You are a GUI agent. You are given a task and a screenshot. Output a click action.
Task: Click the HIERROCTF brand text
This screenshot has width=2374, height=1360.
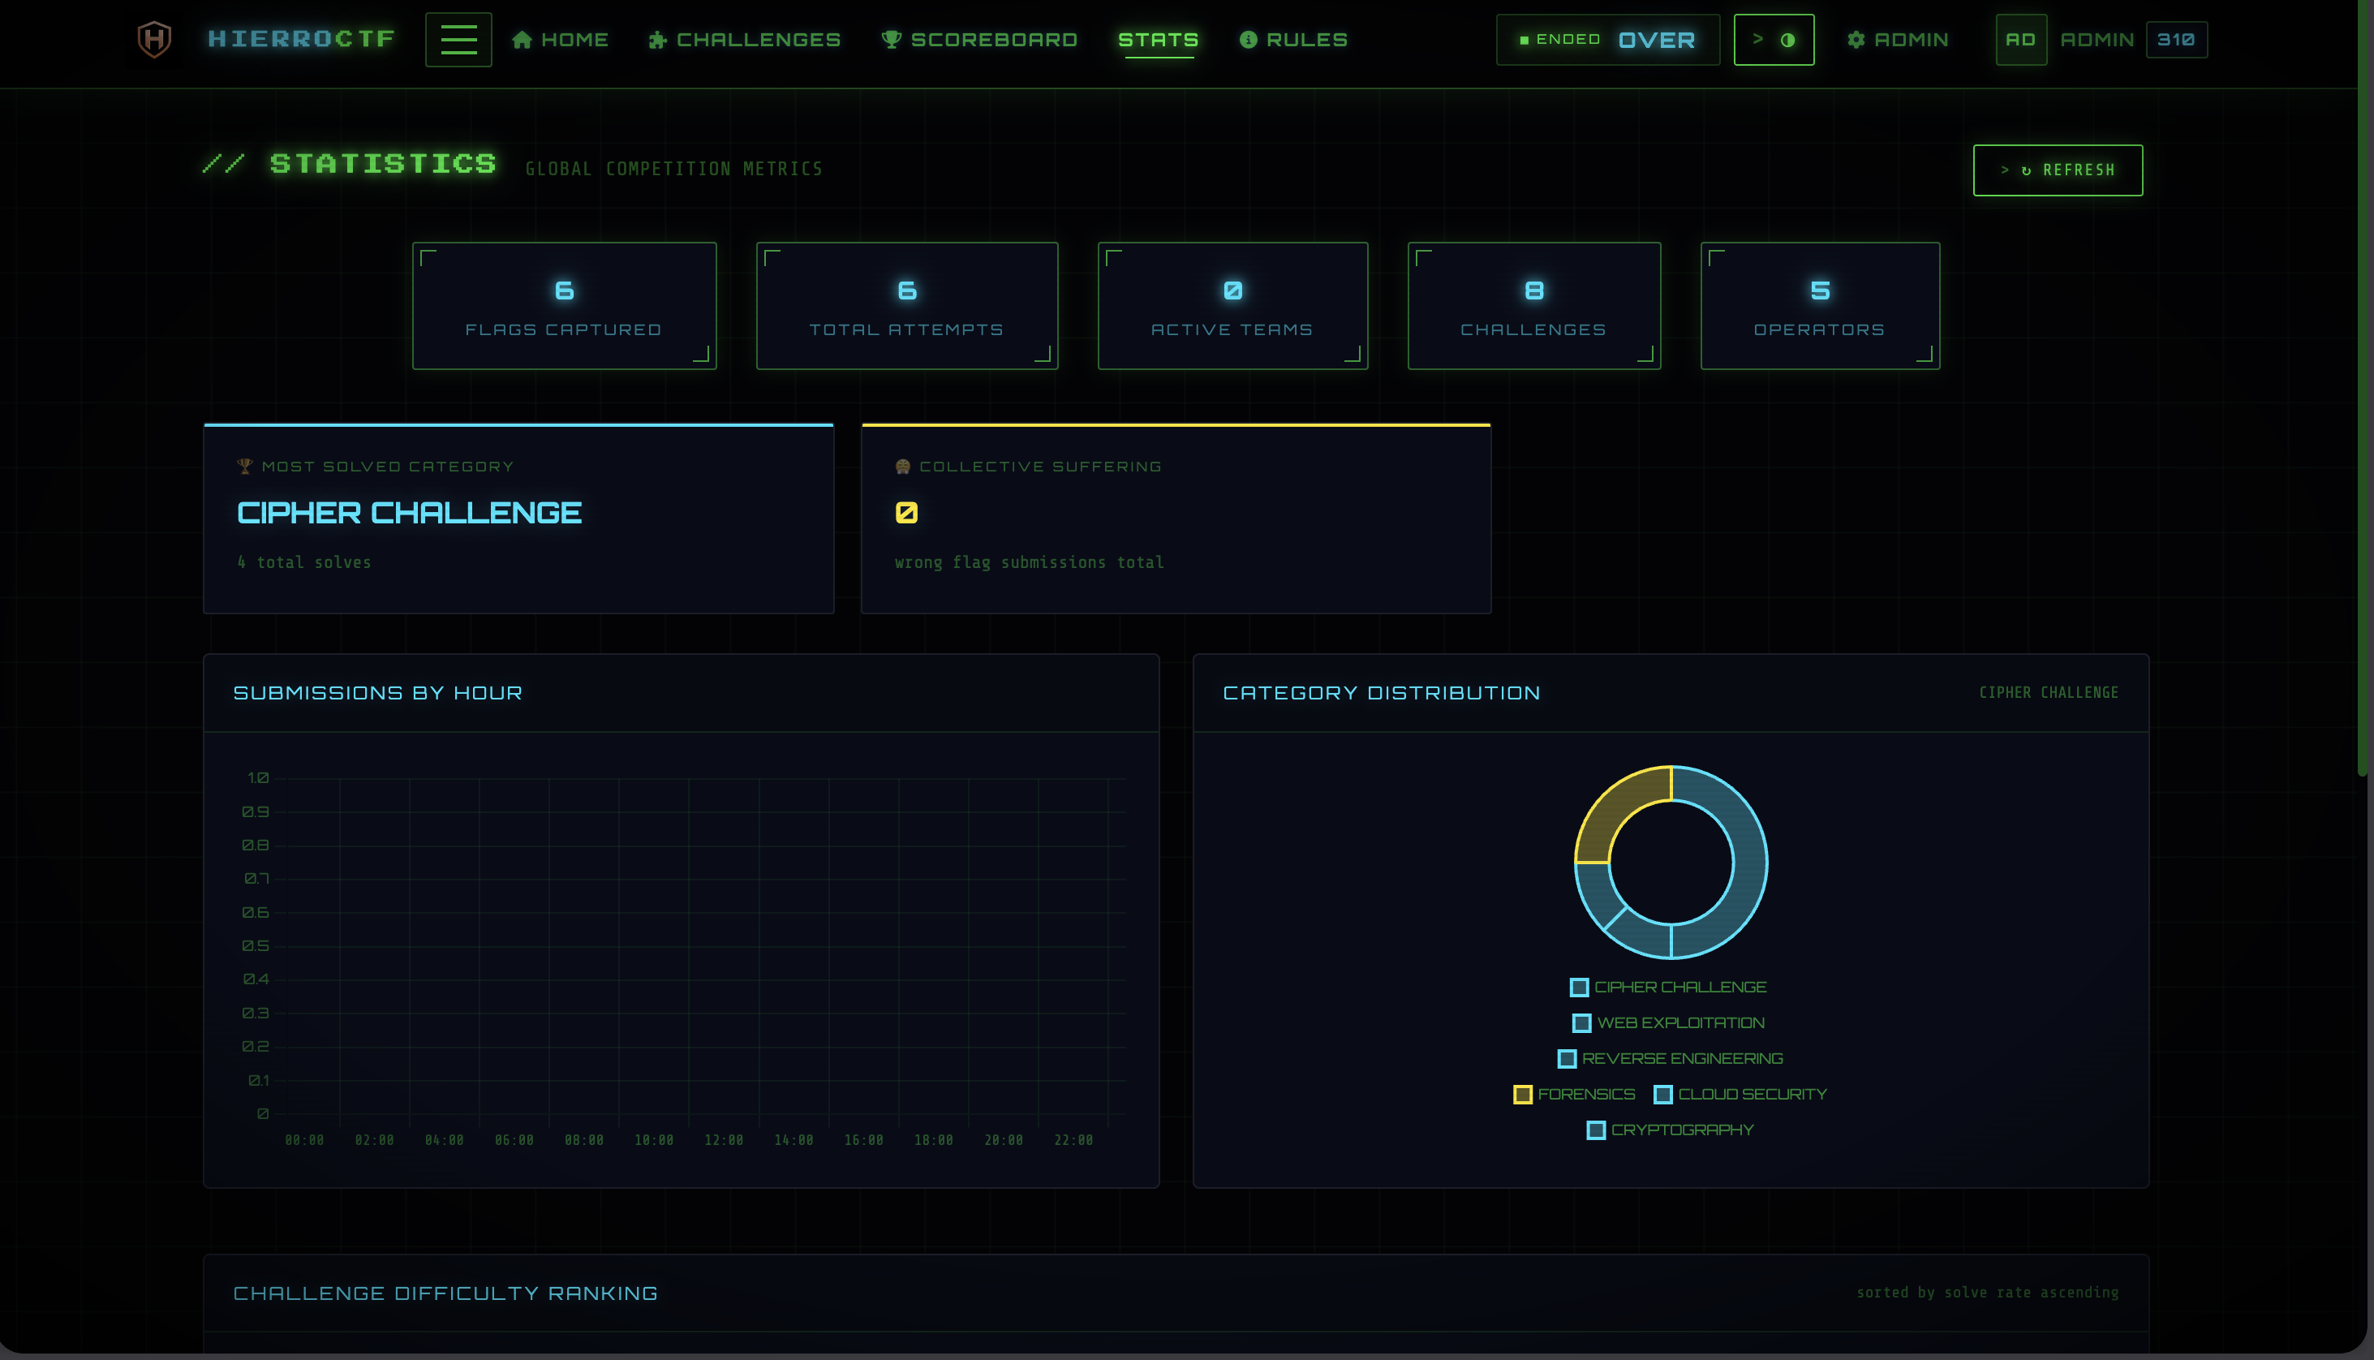pos(302,38)
